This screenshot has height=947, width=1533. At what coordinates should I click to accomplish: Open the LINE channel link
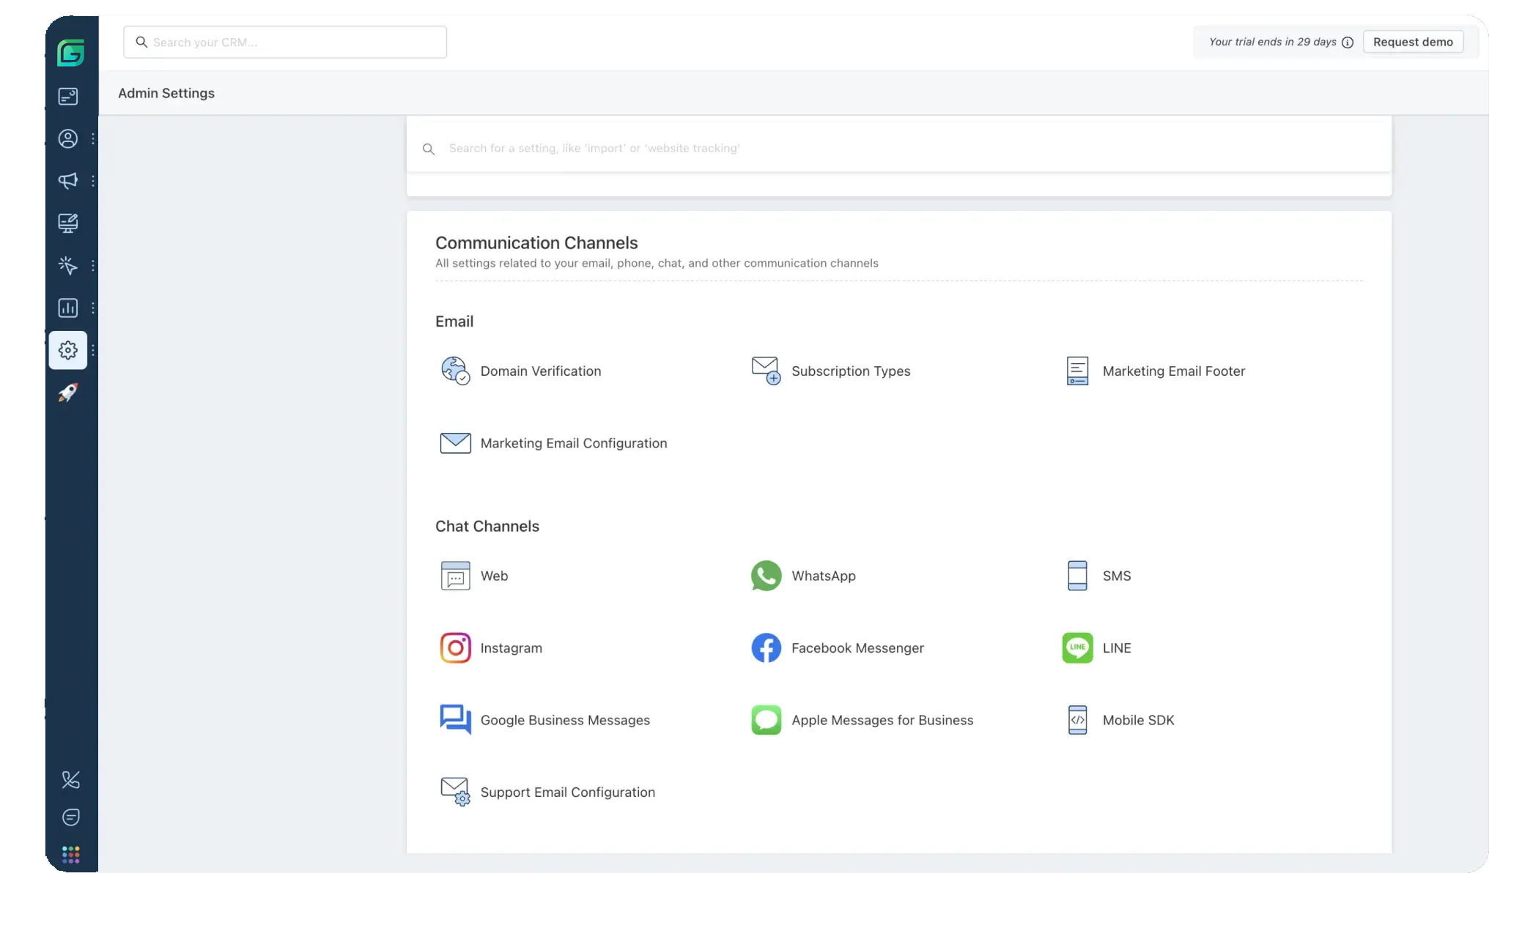pos(1117,648)
